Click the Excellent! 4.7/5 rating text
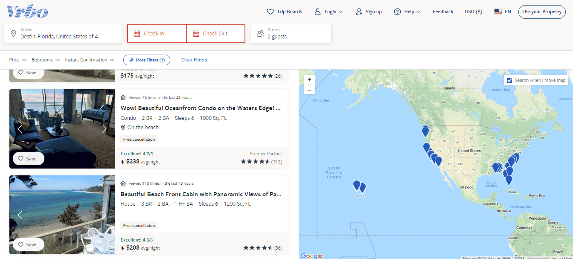The height and width of the screenshot is (259, 573). pyautogui.click(x=137, y=154)
